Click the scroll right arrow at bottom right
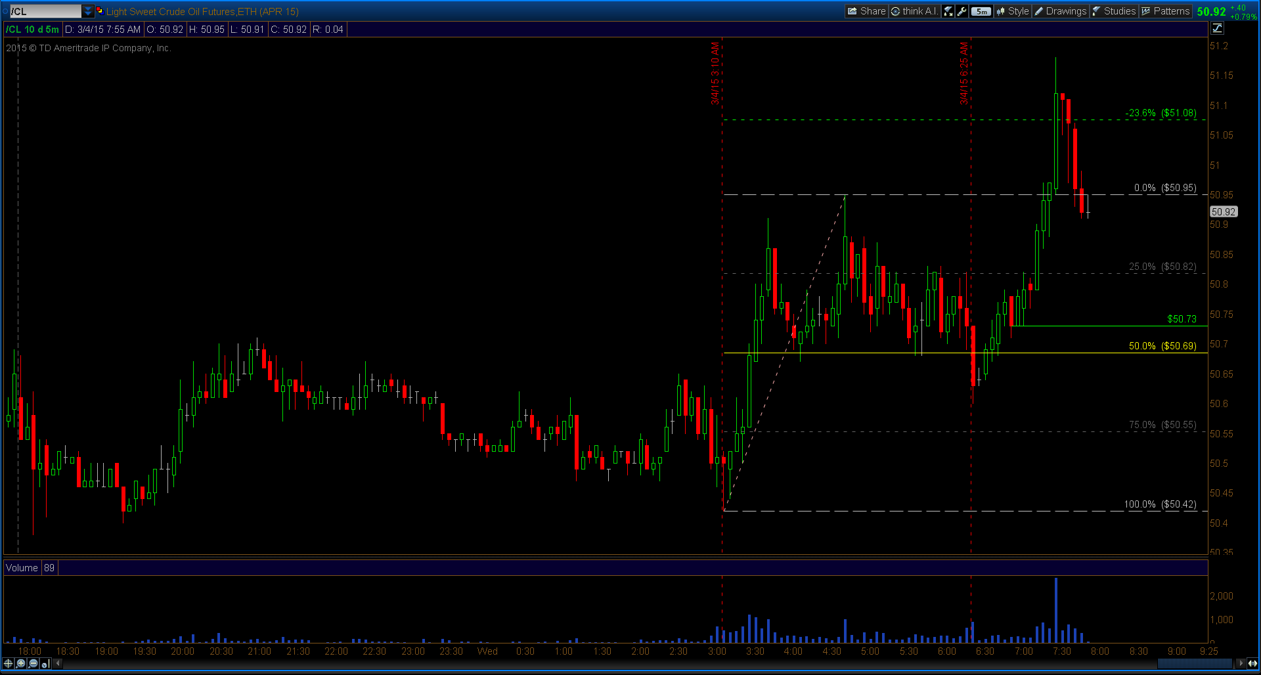The width and height of the screenshot is (1261, 675). [x=1240, y=663]
